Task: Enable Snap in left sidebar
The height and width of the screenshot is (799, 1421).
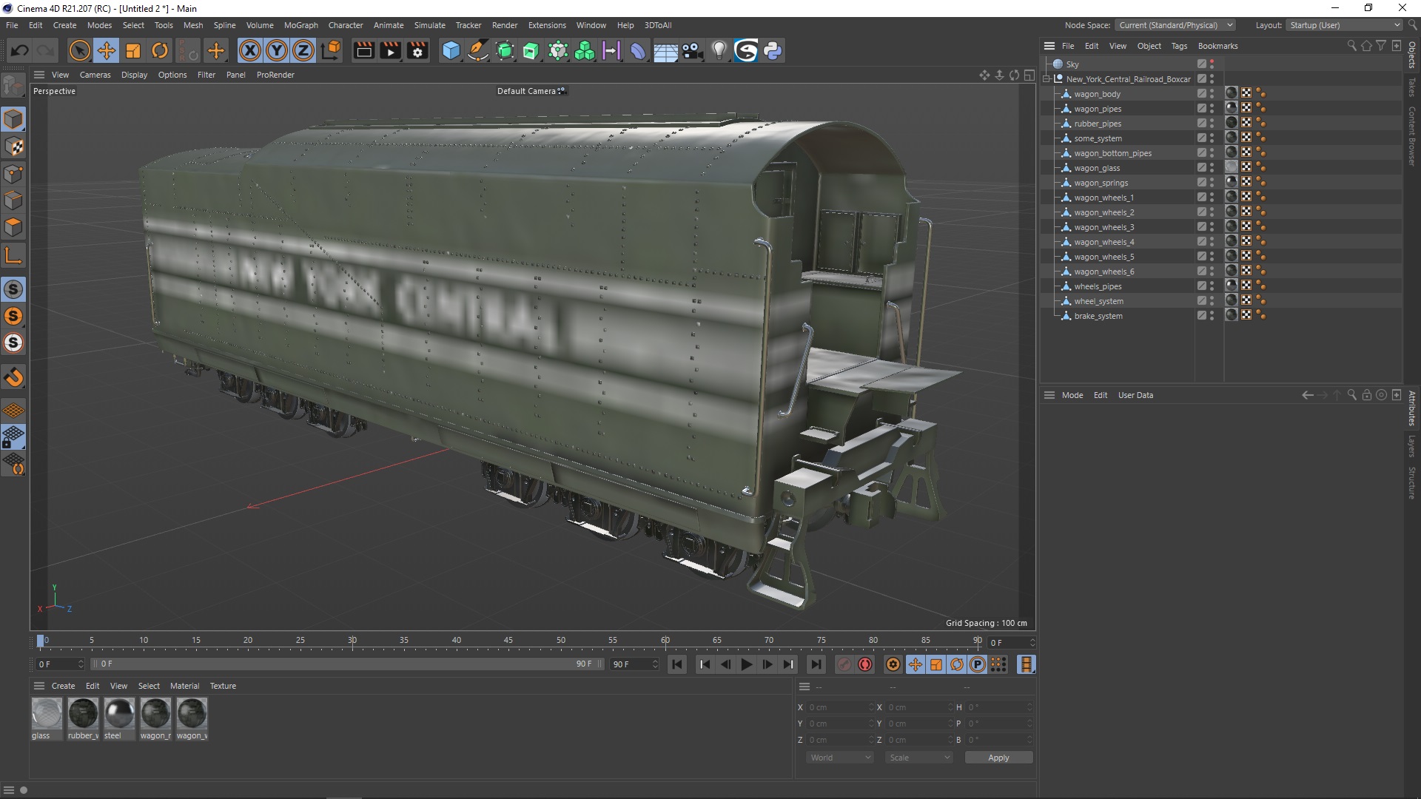Action: [13, 289]
